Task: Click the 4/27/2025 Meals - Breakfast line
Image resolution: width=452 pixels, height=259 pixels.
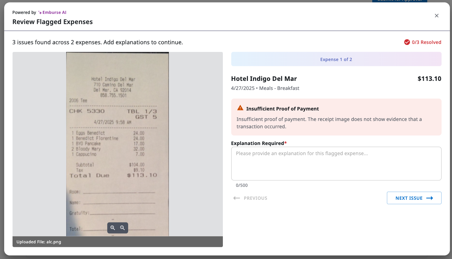Action: coord(265,88)
